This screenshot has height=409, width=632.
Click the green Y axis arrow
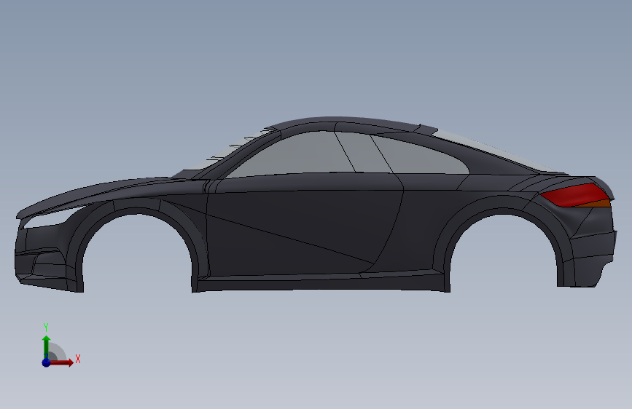[46, 347]
